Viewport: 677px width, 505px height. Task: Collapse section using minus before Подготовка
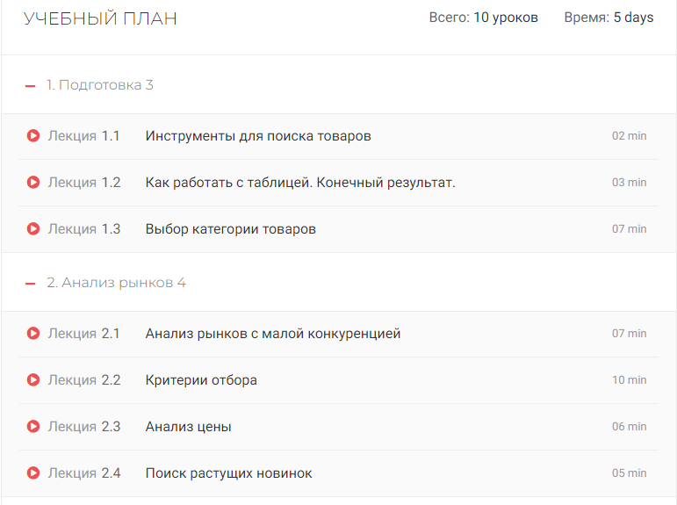31,86
